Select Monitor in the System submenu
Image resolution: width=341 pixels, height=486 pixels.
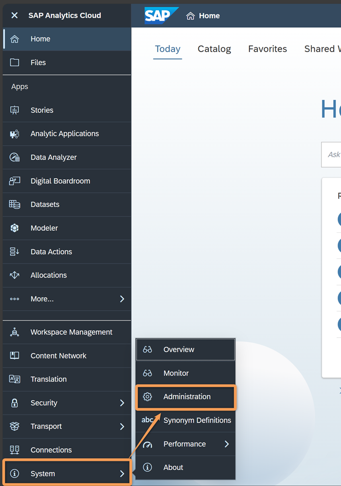tap(185, 373)
